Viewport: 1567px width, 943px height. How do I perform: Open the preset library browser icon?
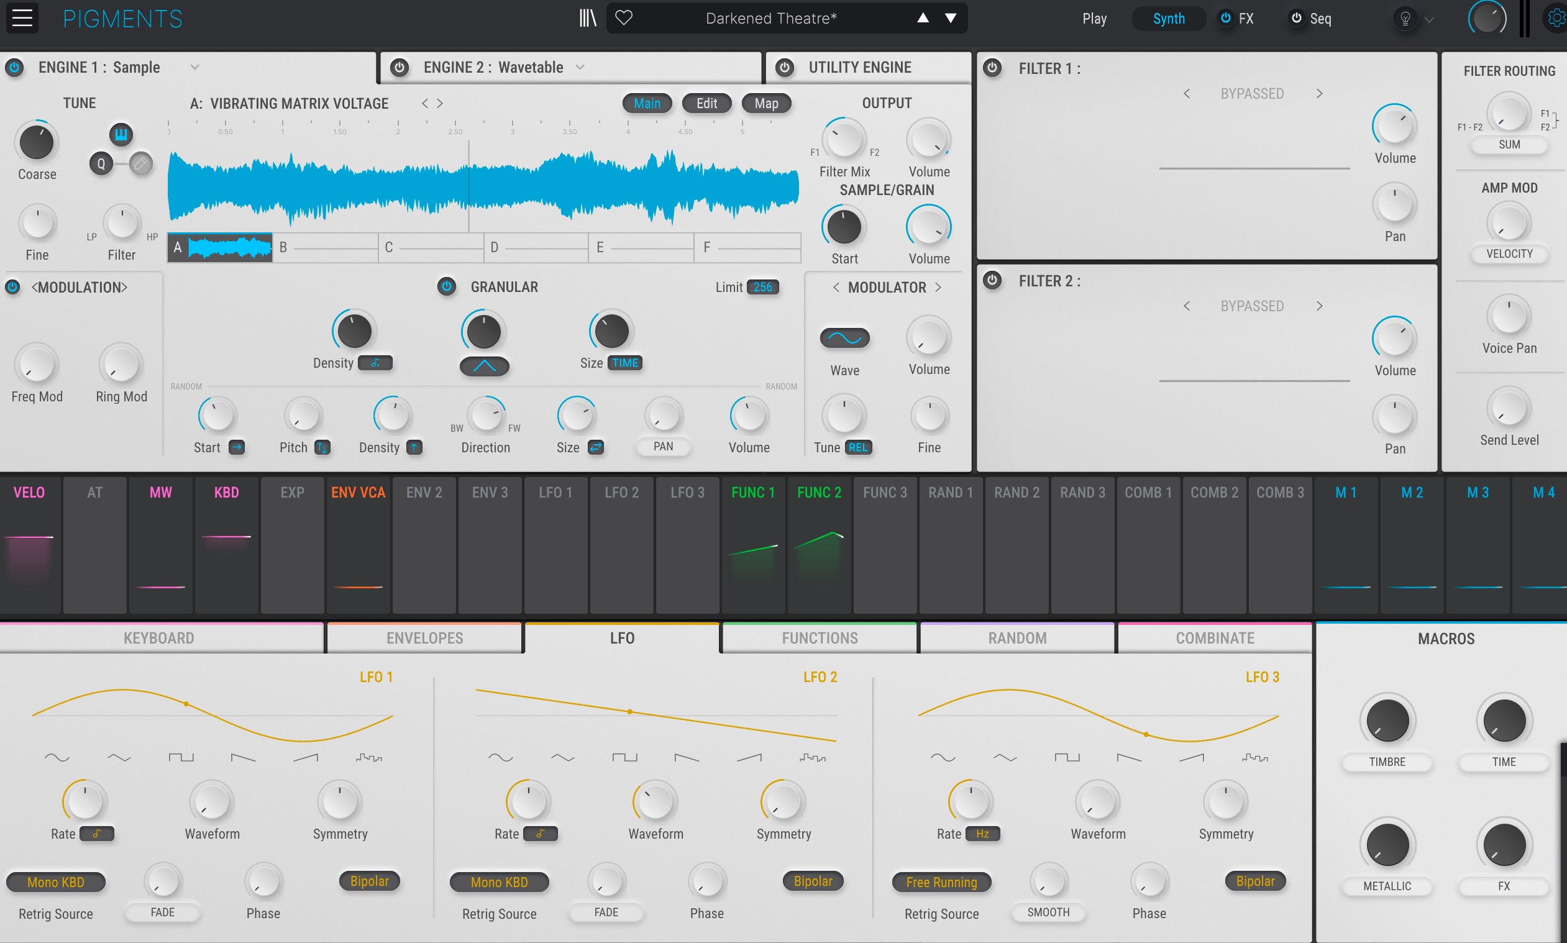(x=587, y=18)
